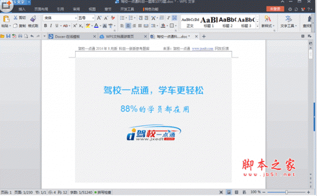Viewport: 317px width, 196px height.
Task: Open the 插入 ribbon tab
Action: pos(22,9)
